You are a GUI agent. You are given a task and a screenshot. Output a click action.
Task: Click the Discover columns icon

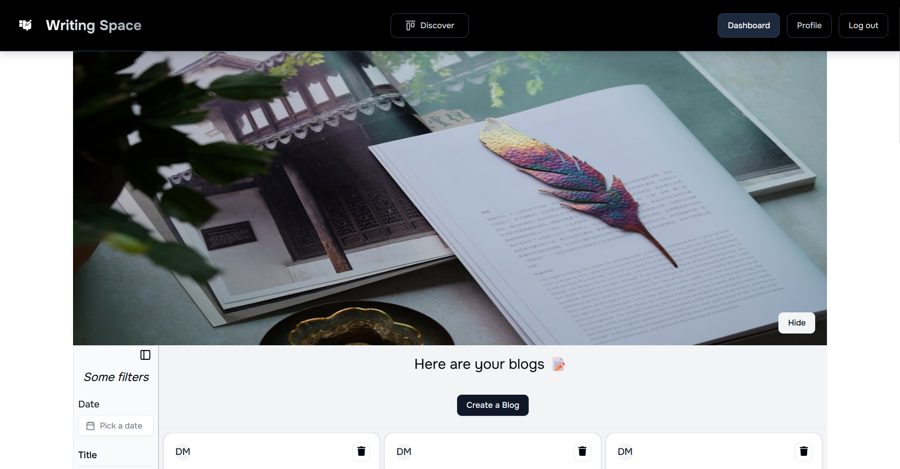click(410, 25)
